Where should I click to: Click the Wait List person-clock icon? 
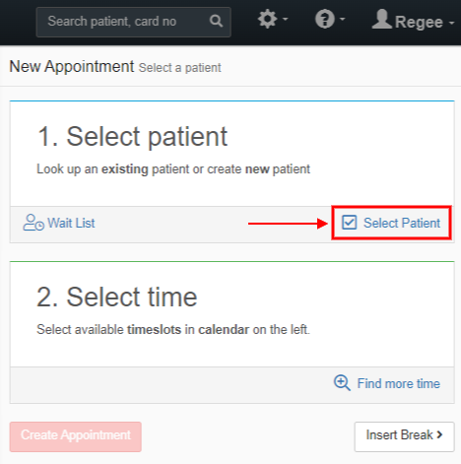click(x=33, y=223)
